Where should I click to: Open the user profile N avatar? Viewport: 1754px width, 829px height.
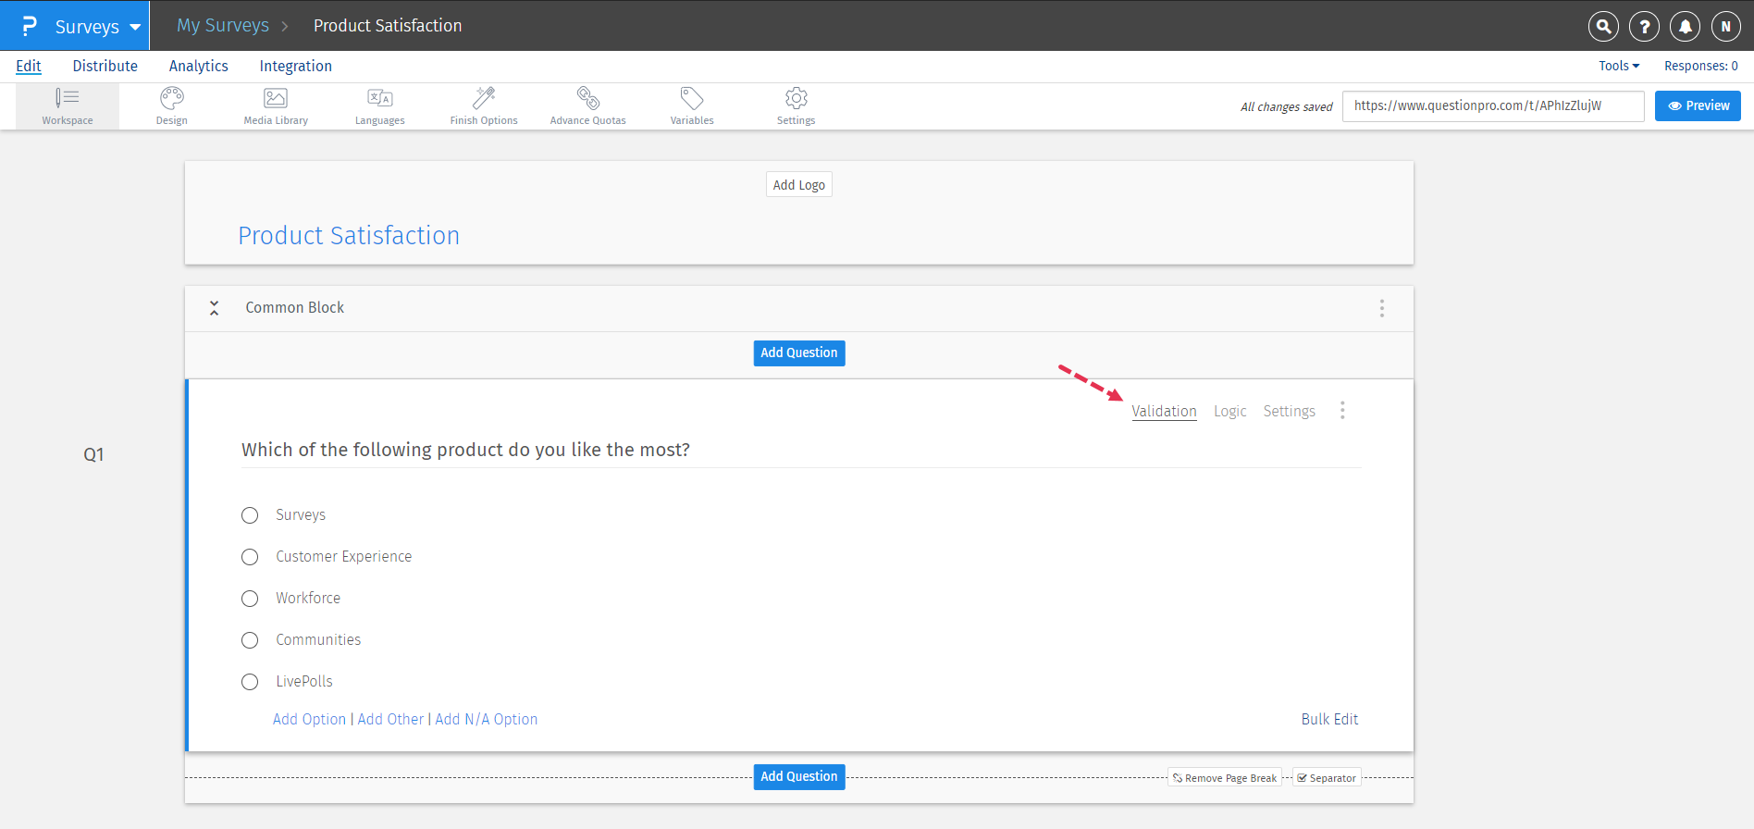1725,27
